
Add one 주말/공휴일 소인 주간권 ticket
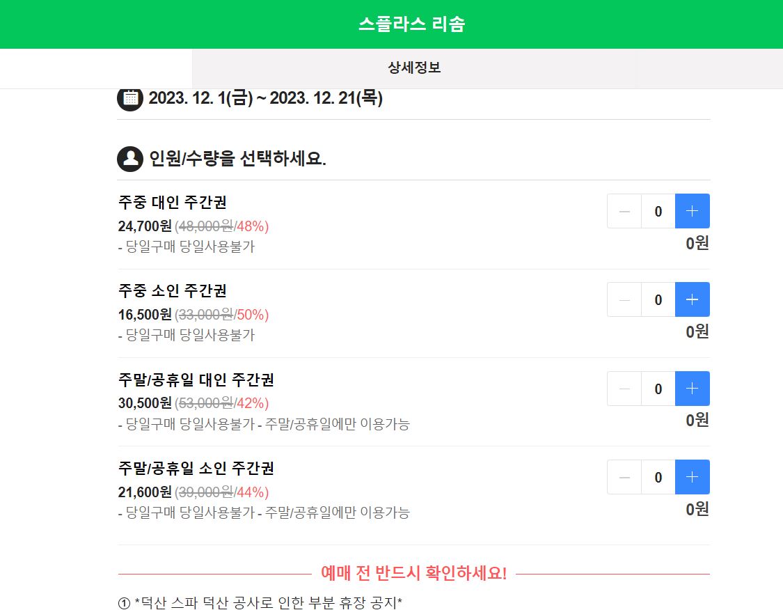(x=692, y=477)
